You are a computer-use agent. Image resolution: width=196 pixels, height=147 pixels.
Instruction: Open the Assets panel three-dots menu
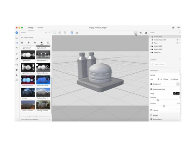pyautogui.click(x=46, y=33)
